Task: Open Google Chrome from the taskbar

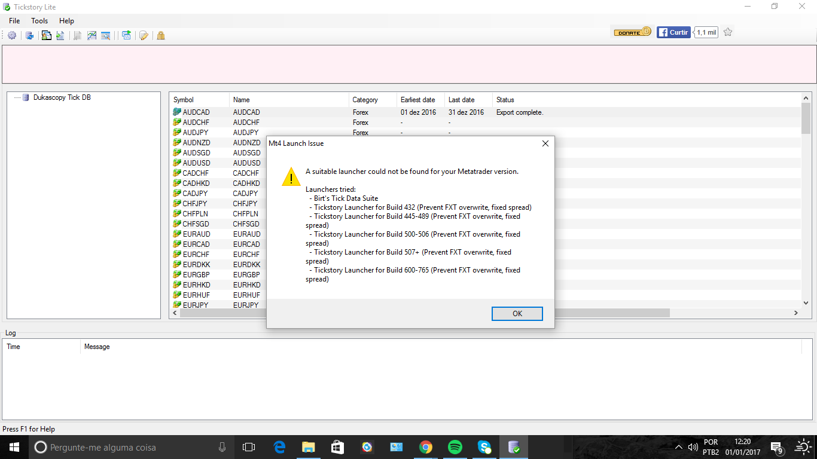Action: [x=426, y=447]
